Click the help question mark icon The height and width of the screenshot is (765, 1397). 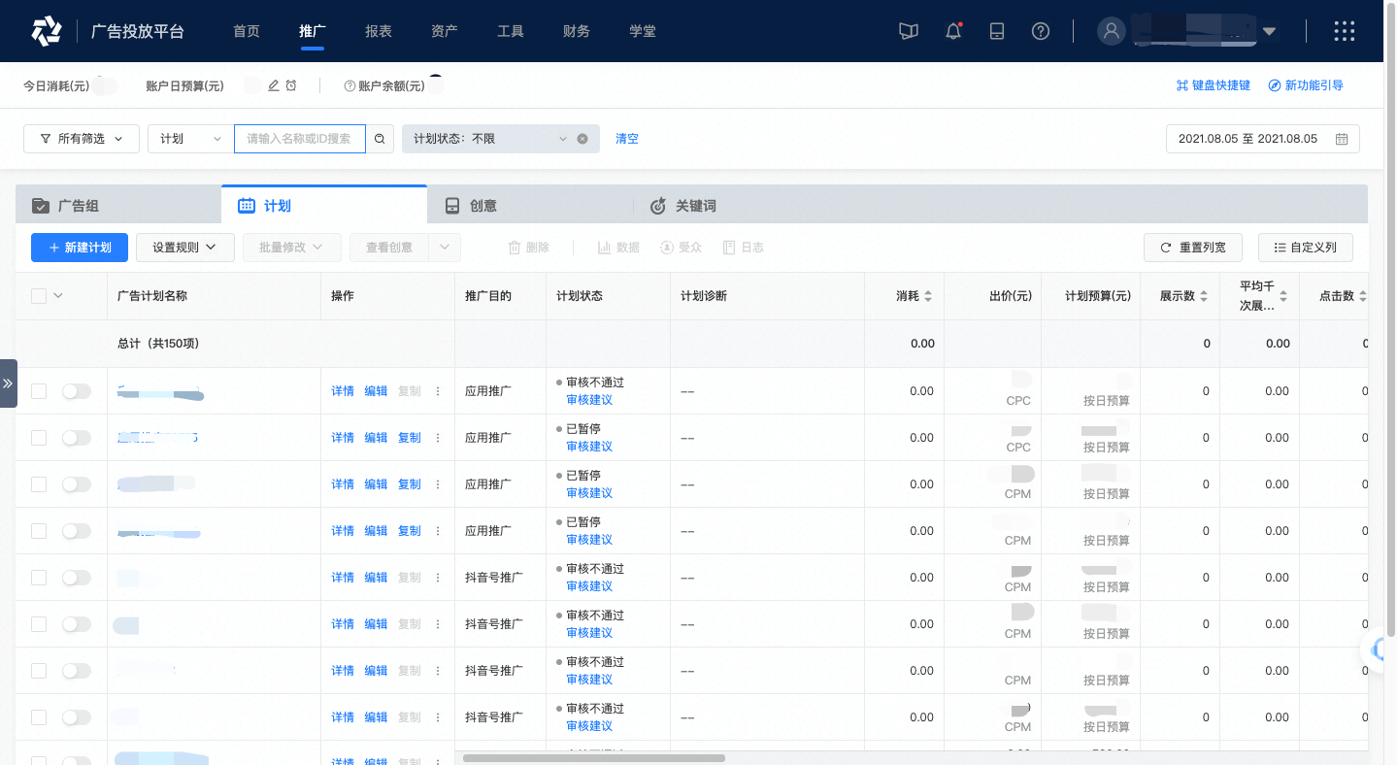1041,30
